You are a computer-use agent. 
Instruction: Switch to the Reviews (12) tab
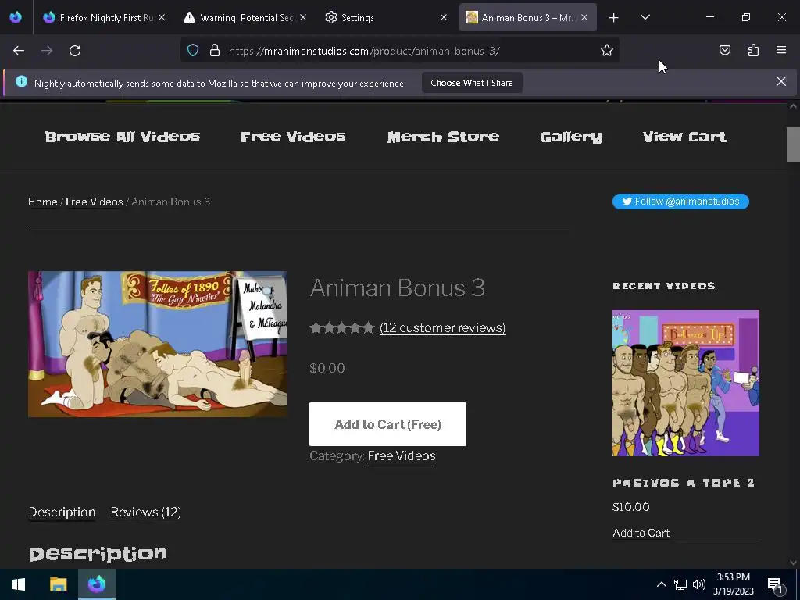pyautogui.click(x=146, y=512)
